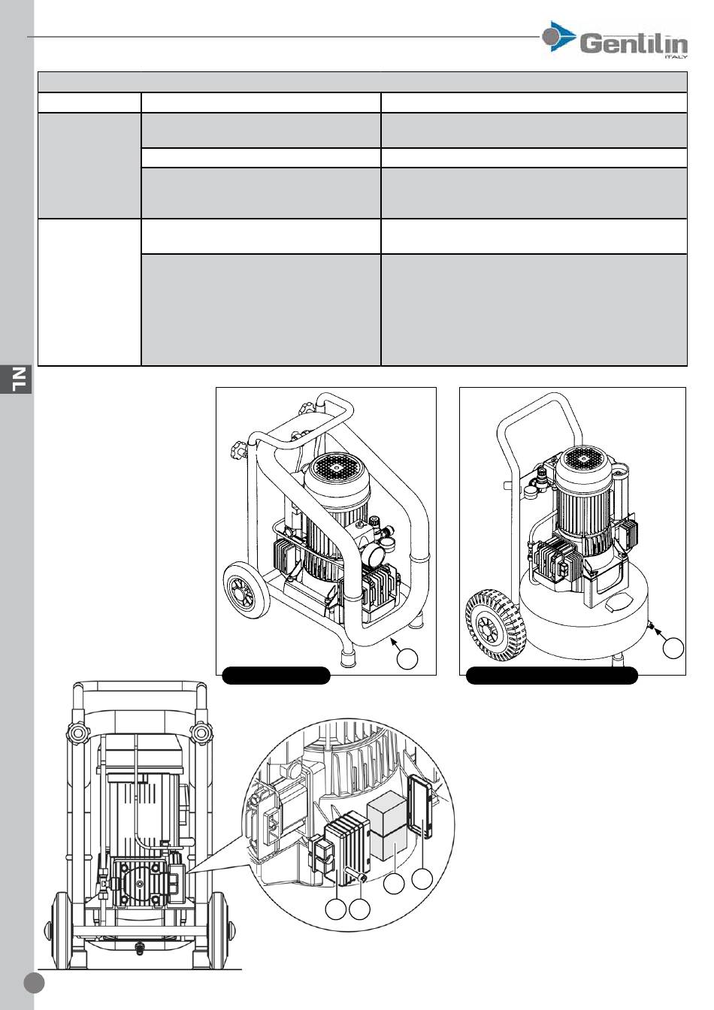Image resolution: width=714 pixels, height=1010 pixels.
Task: Click callout circle below trolley compressor frame
Action: pos(407,658)
